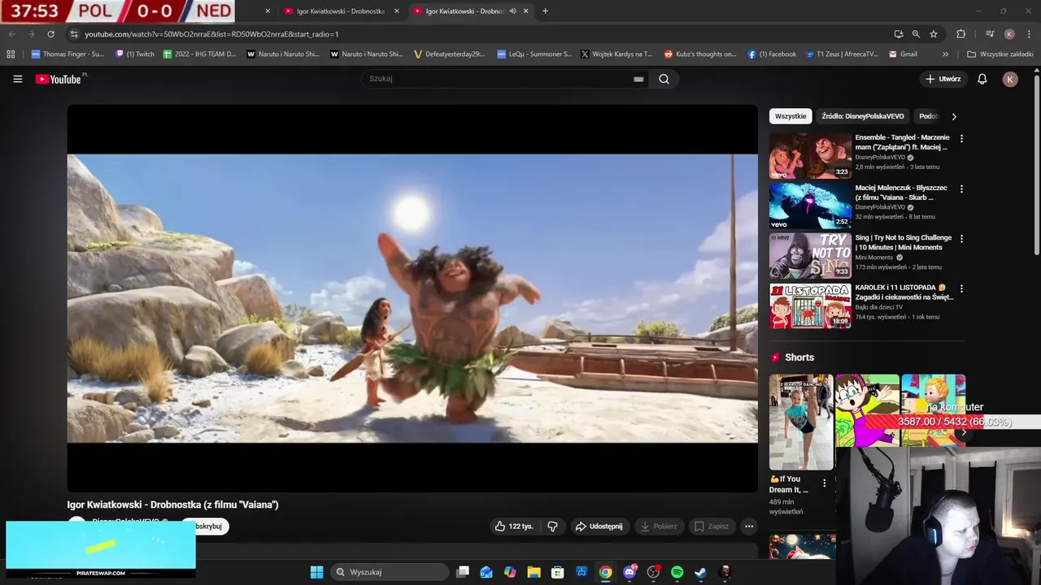Open the YouTube hamburger guide menu

pos(17,79)
